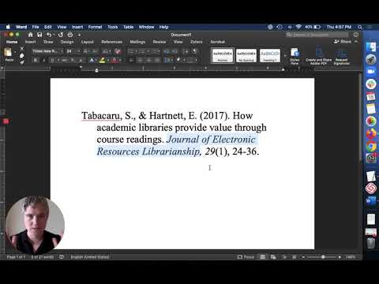Toggle Focus mode in status bar
Image resolution: width=379 pixels, height=284 pixels.
click(246, 257)
